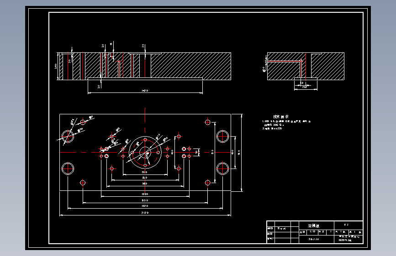The height and width of the screenshot is (256, 396).
Task: Click the 2120 overall width dimension text
Action: (145, 213)
